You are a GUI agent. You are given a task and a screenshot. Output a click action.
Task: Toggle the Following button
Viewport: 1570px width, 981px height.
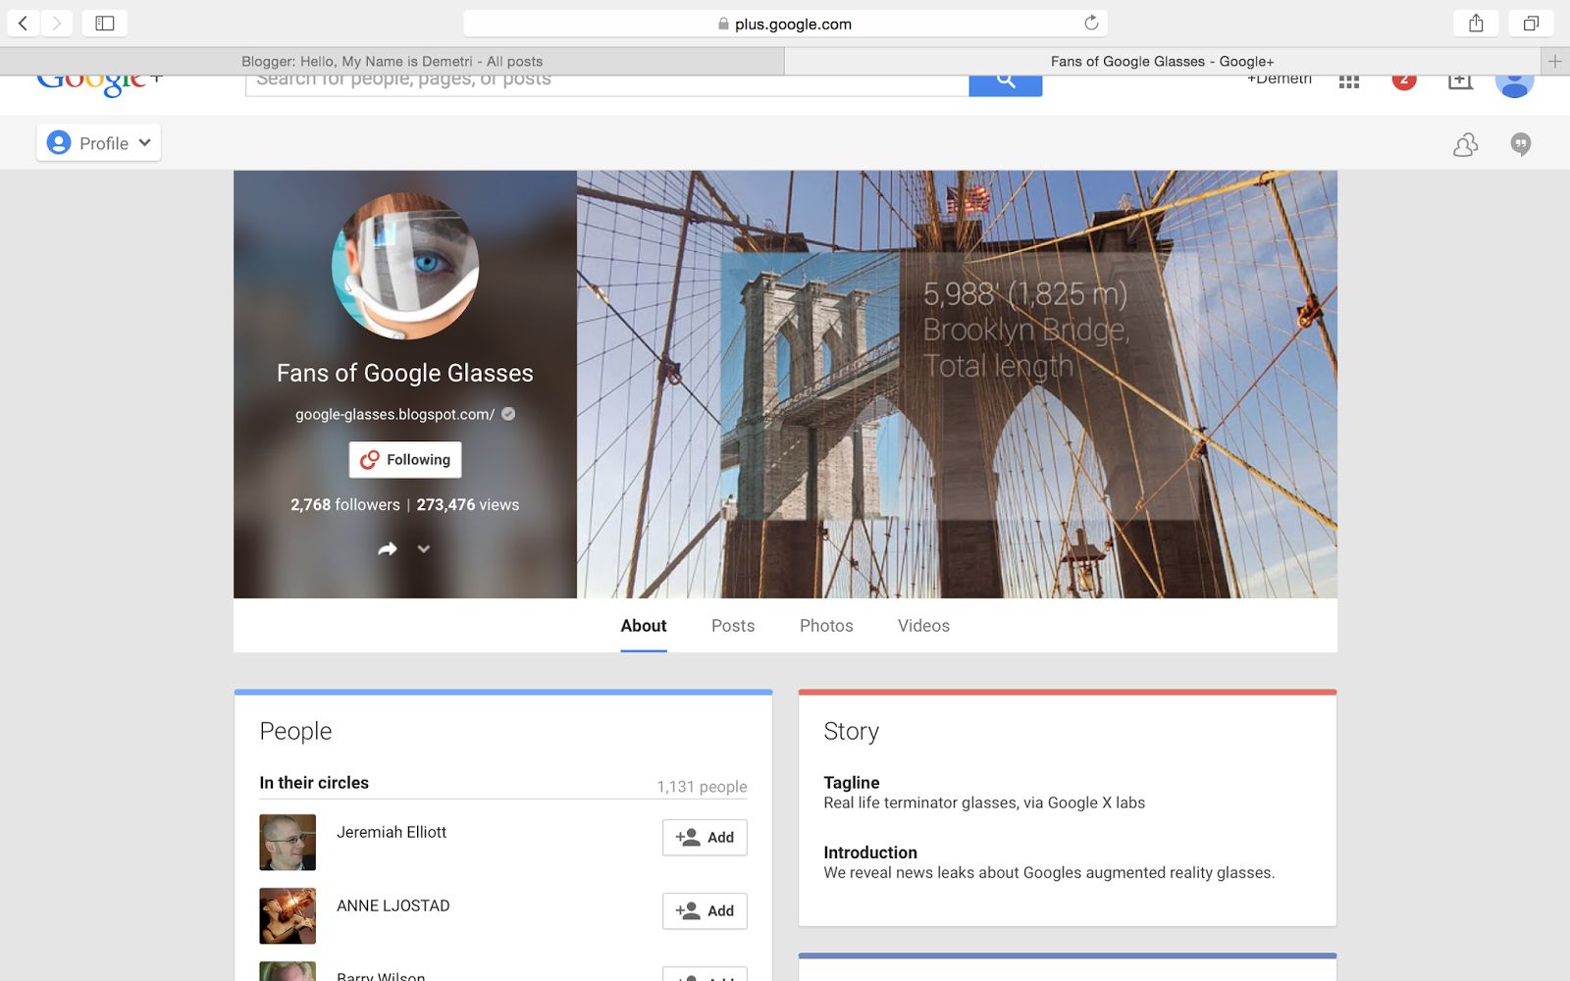tap(405, 460)
